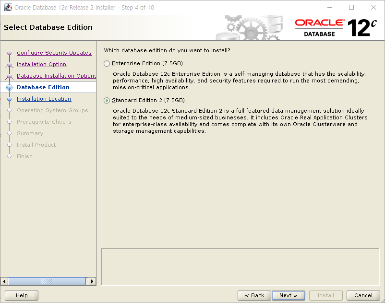
Task: Select Standard Edition 2 radio button
Action: pos(107,101)
